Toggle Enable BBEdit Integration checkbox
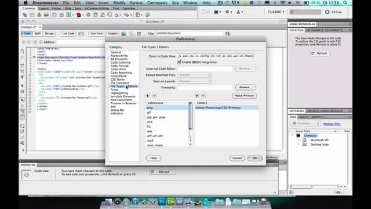 [179, 62]
